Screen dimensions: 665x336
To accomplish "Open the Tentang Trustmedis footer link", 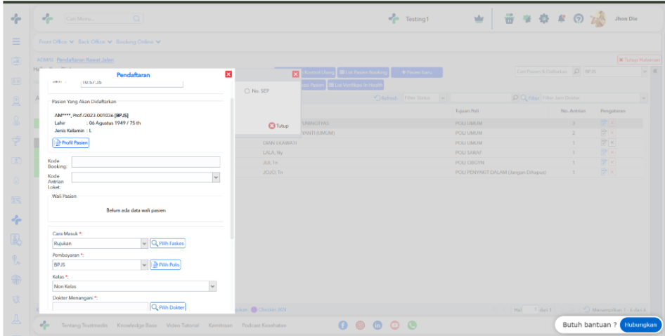I will point(84,325).
